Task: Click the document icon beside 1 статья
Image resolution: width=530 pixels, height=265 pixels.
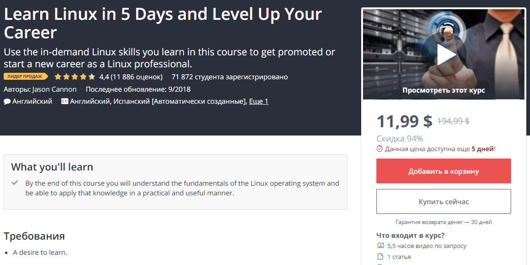Action: pyautogui.click(x=380, y=257)
